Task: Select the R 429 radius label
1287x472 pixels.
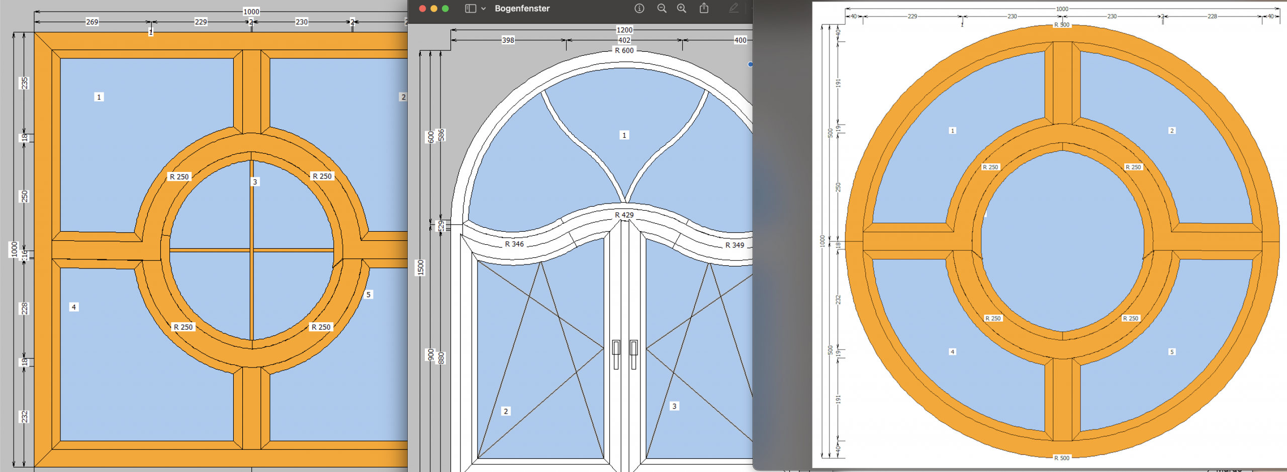Action: [x=624, y=215]
